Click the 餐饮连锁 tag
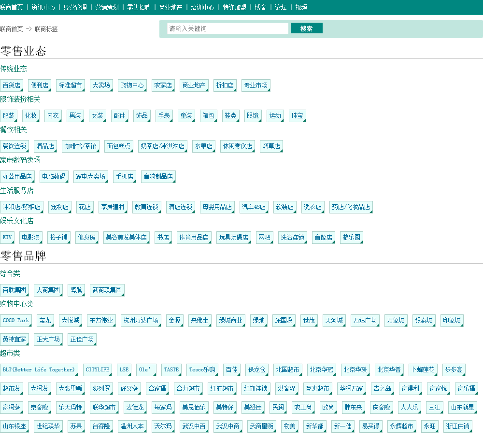The height and width of the screenshot is (439, 483). click(x=14, y=146)
